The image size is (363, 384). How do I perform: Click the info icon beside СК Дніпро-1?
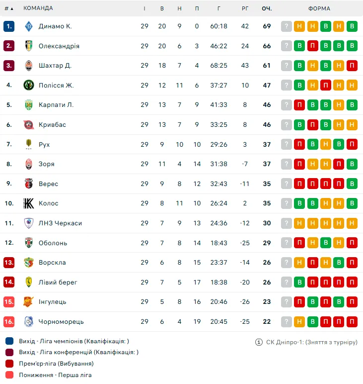(258, 342)
